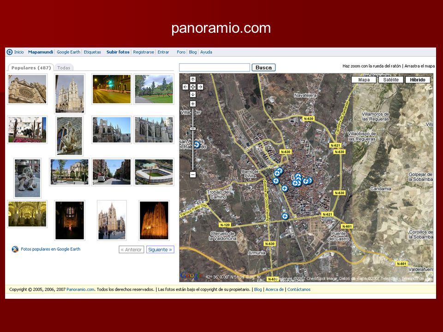Click the Navatejera label on the map
The image size is (443, 332).
tap(305, 95)
